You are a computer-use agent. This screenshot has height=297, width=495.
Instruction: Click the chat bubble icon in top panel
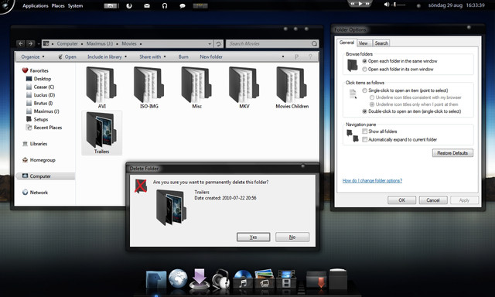(x=183, y=5)
